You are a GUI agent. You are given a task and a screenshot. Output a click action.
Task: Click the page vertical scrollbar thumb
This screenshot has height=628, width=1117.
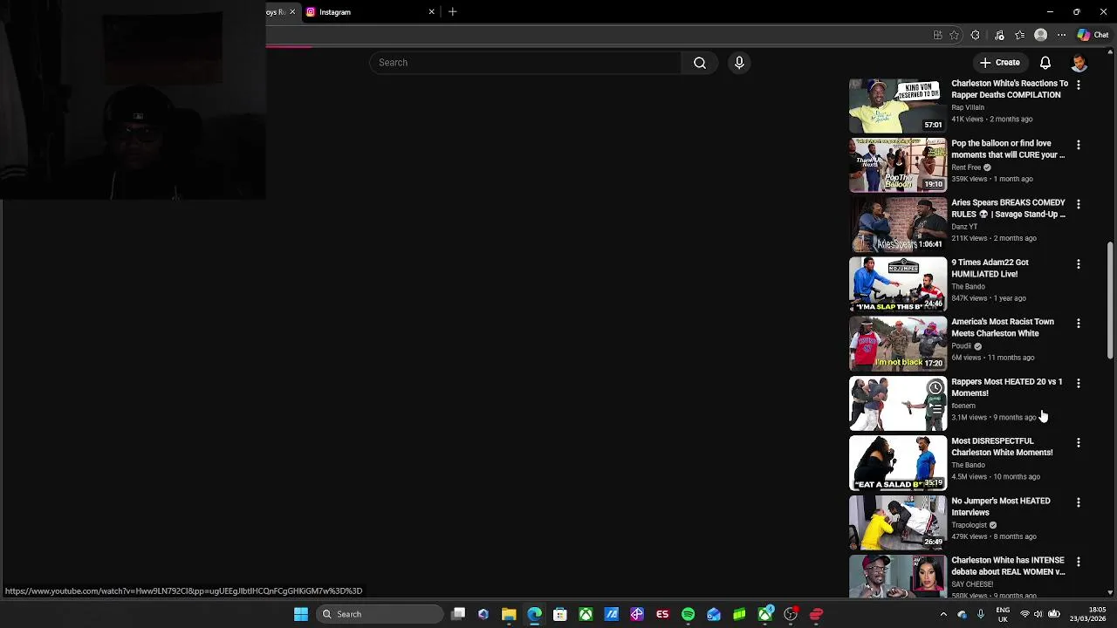coord(1110,299)
